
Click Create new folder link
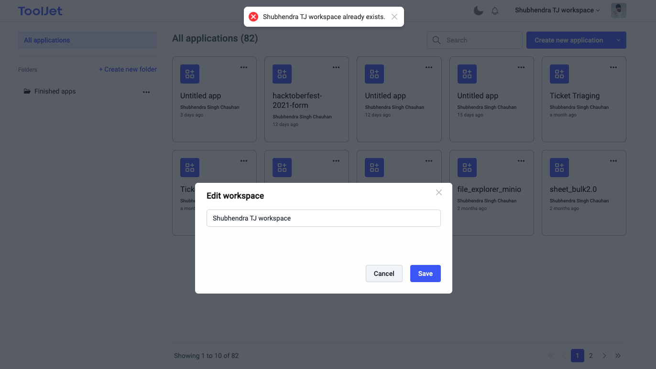pyautogui.click(x=128, y=69)
